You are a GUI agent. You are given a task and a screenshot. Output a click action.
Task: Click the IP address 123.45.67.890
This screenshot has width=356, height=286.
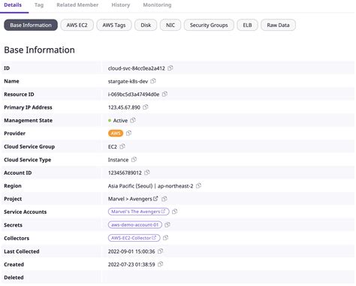point(124,107)
